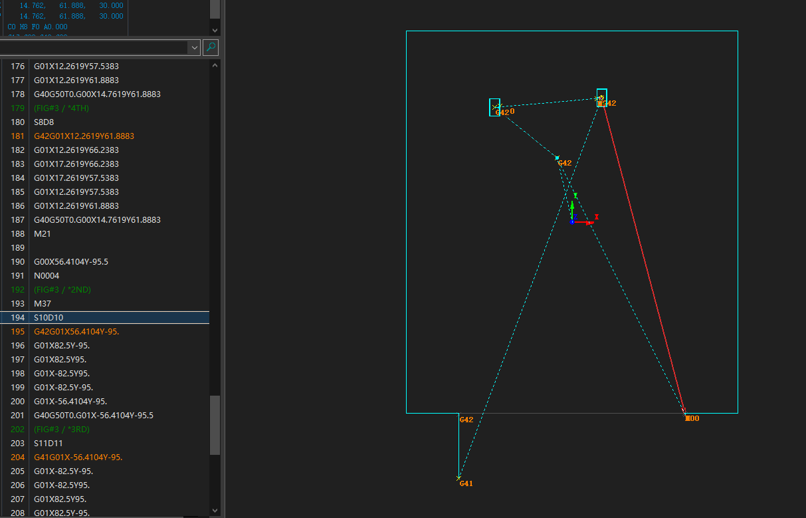
Task: Select line 204 G41G01X-56.4104Y-95.
Action: point(78,457)
